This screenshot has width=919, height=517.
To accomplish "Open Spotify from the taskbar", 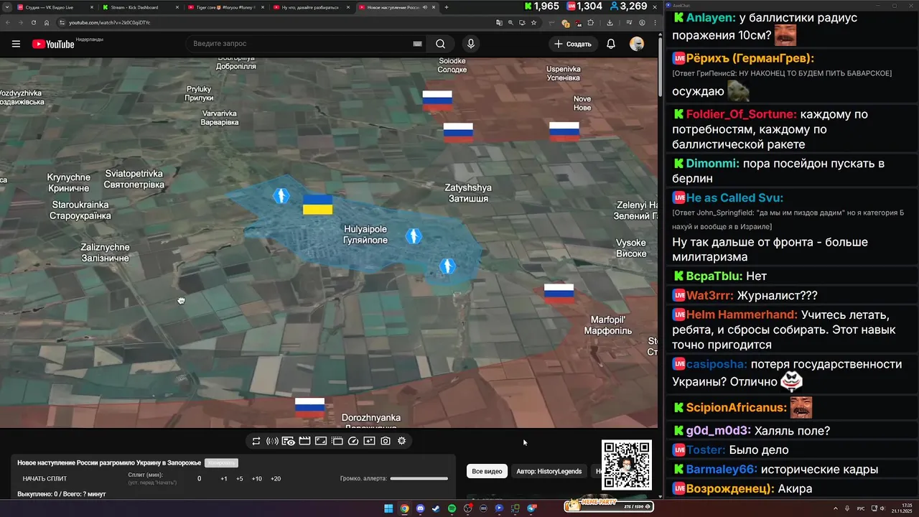I will tap(452, 508).
